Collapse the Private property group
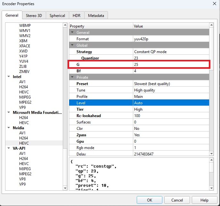This screenshot has width=220, height=206. [x=72, y=77]
